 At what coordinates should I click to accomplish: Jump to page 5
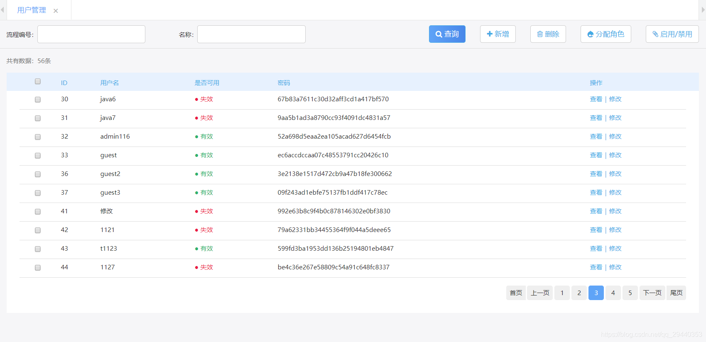pyautogui.click(x=630, y=293)
